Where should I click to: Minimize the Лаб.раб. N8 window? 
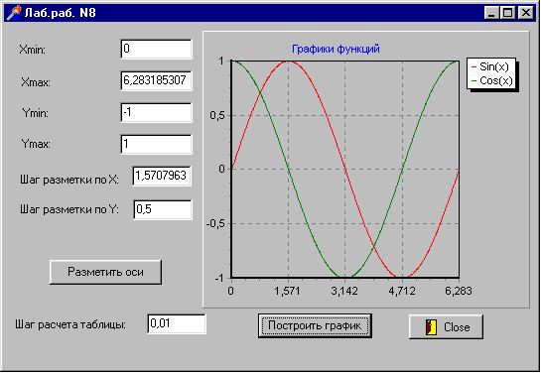tap(491, 13)
